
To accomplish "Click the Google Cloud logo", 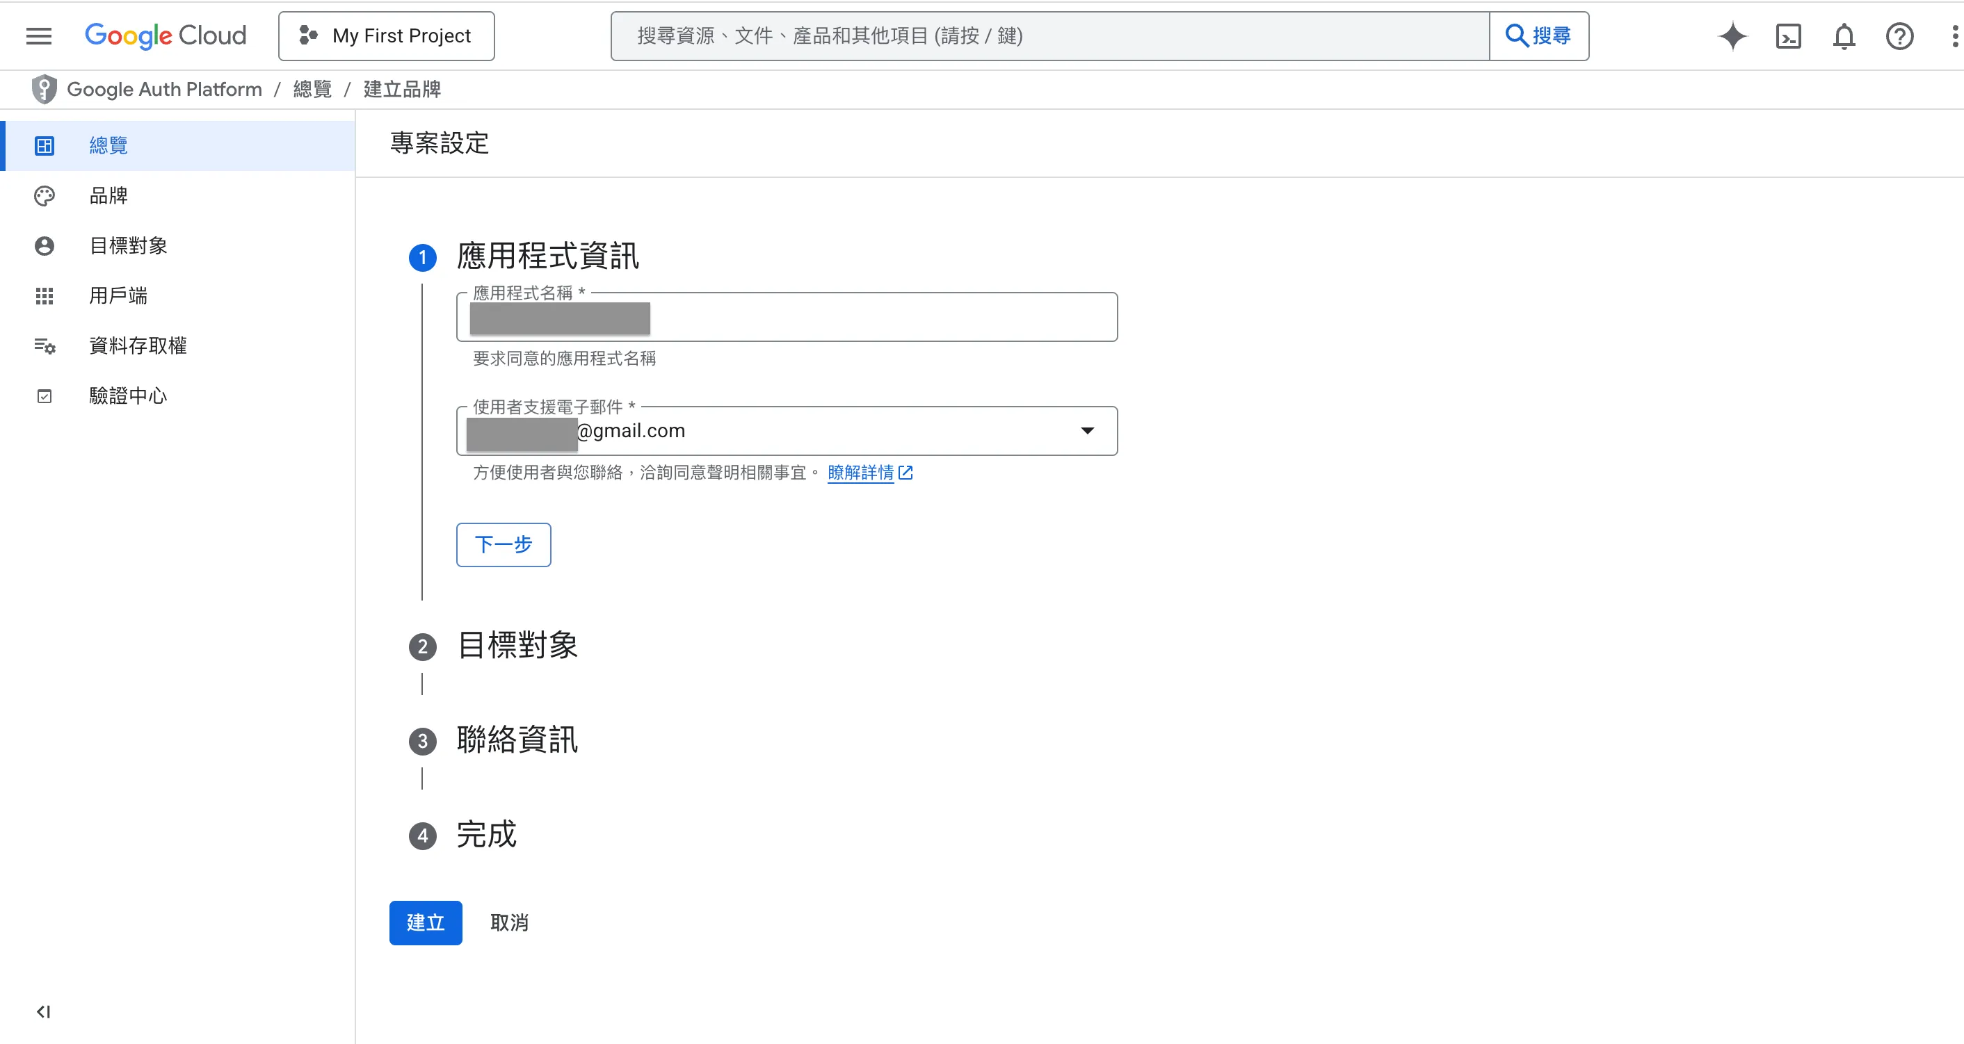I will 166,36.
